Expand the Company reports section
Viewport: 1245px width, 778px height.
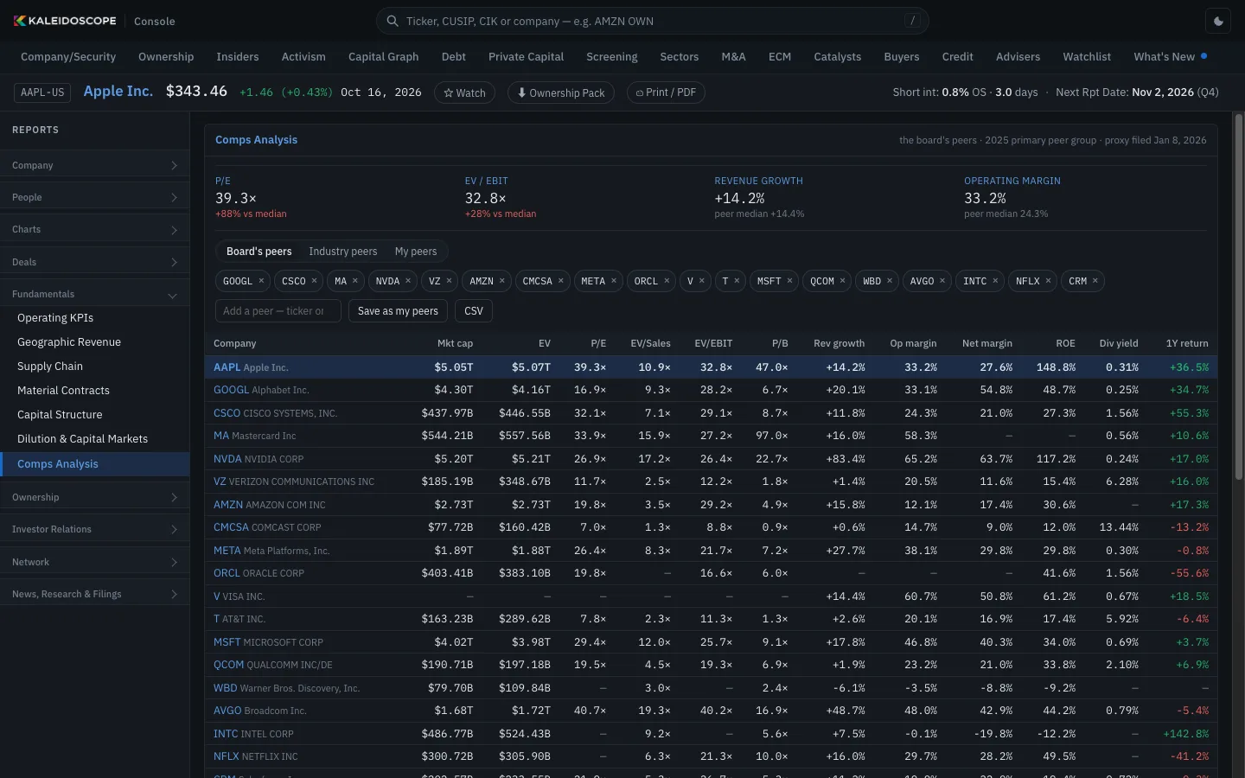pyautogui.click(x=94, y=165)
